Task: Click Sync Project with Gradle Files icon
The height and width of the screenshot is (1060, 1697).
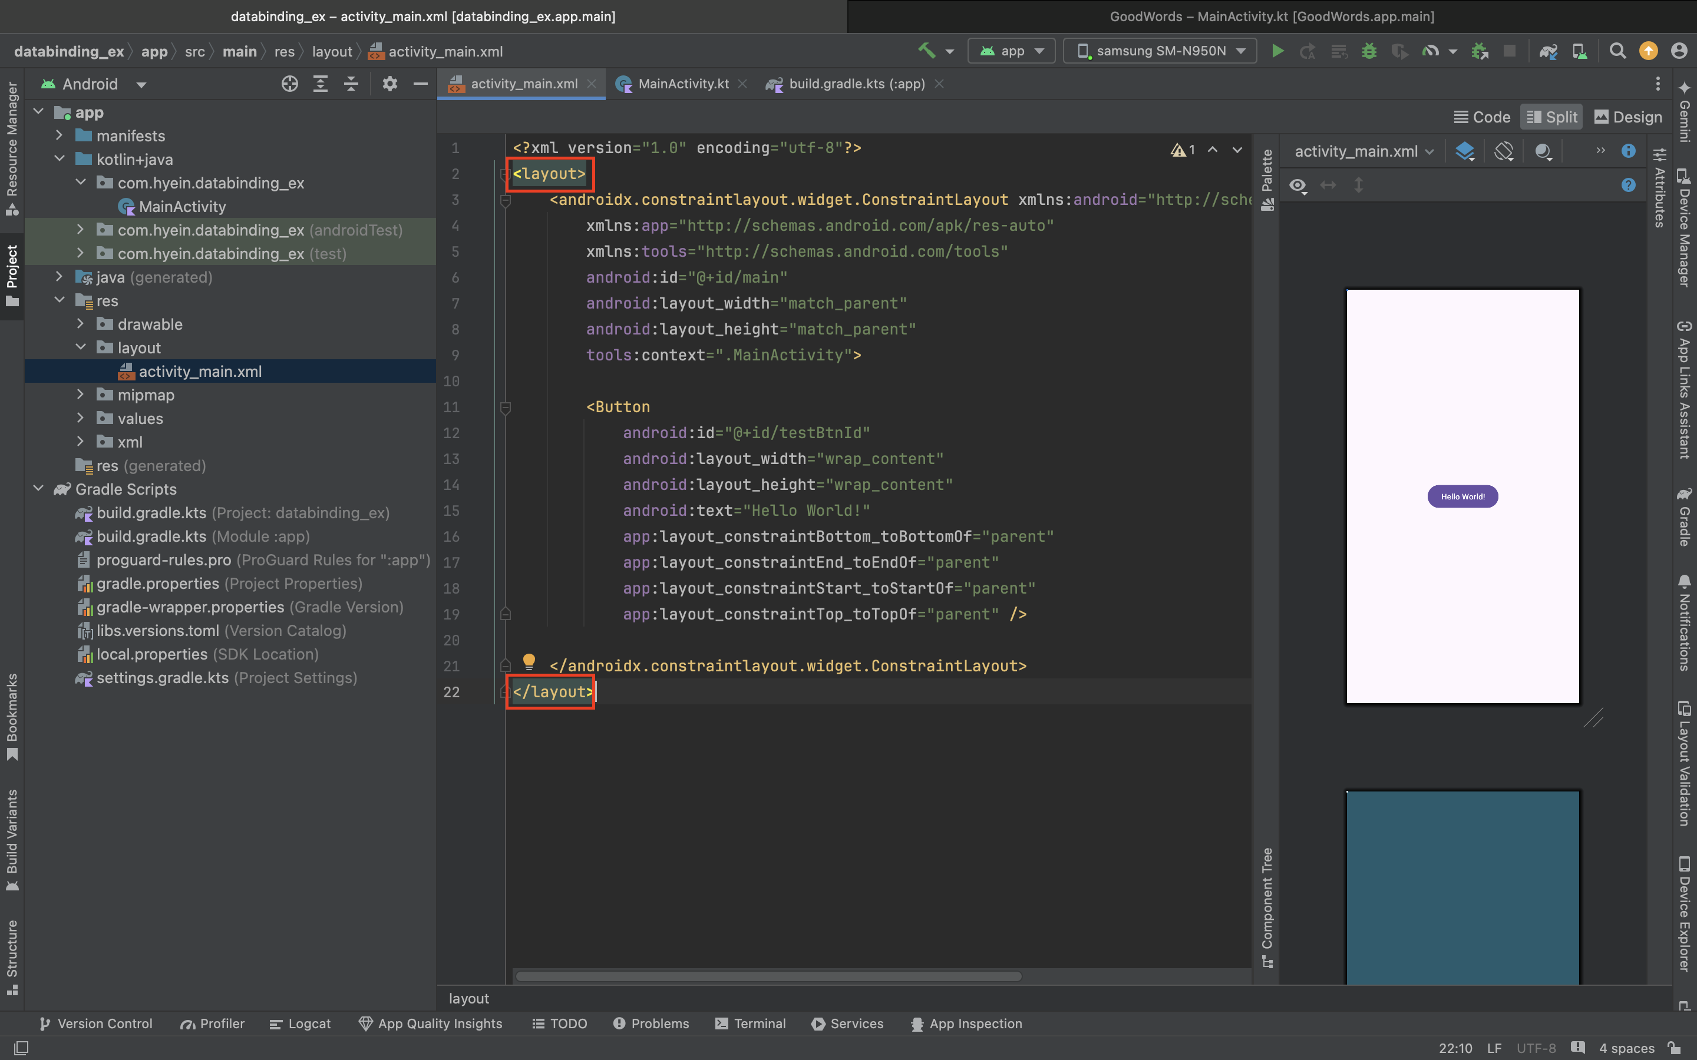Action: coord(1548,51)
